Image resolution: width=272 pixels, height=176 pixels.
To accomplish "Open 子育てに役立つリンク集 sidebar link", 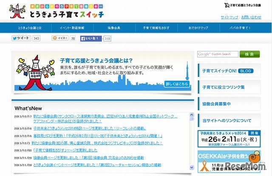I will click(229, 87).
